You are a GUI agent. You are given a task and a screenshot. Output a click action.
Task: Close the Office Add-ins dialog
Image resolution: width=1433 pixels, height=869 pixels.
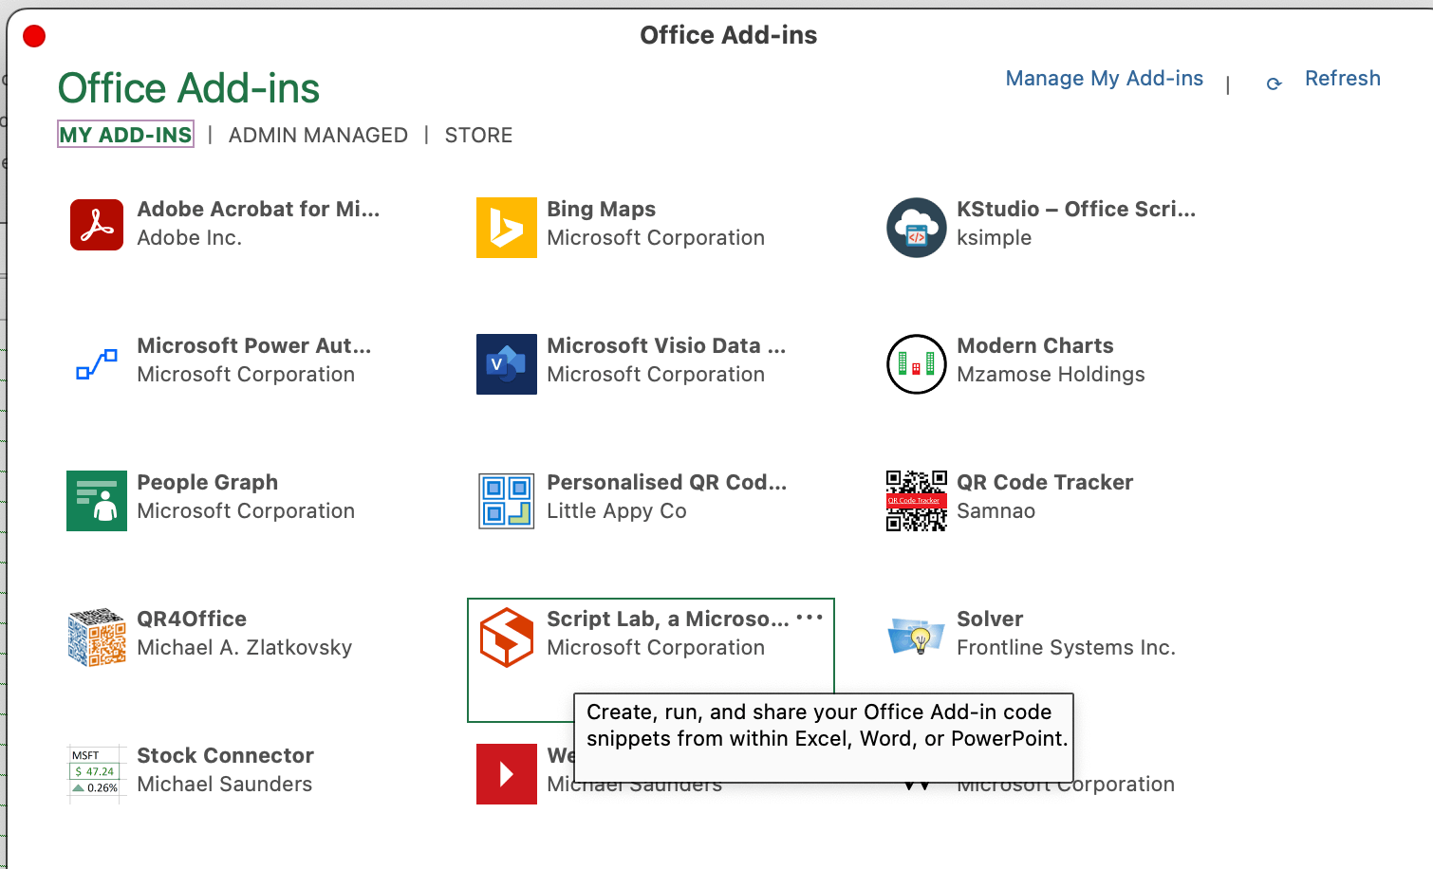tap(34, 36)
